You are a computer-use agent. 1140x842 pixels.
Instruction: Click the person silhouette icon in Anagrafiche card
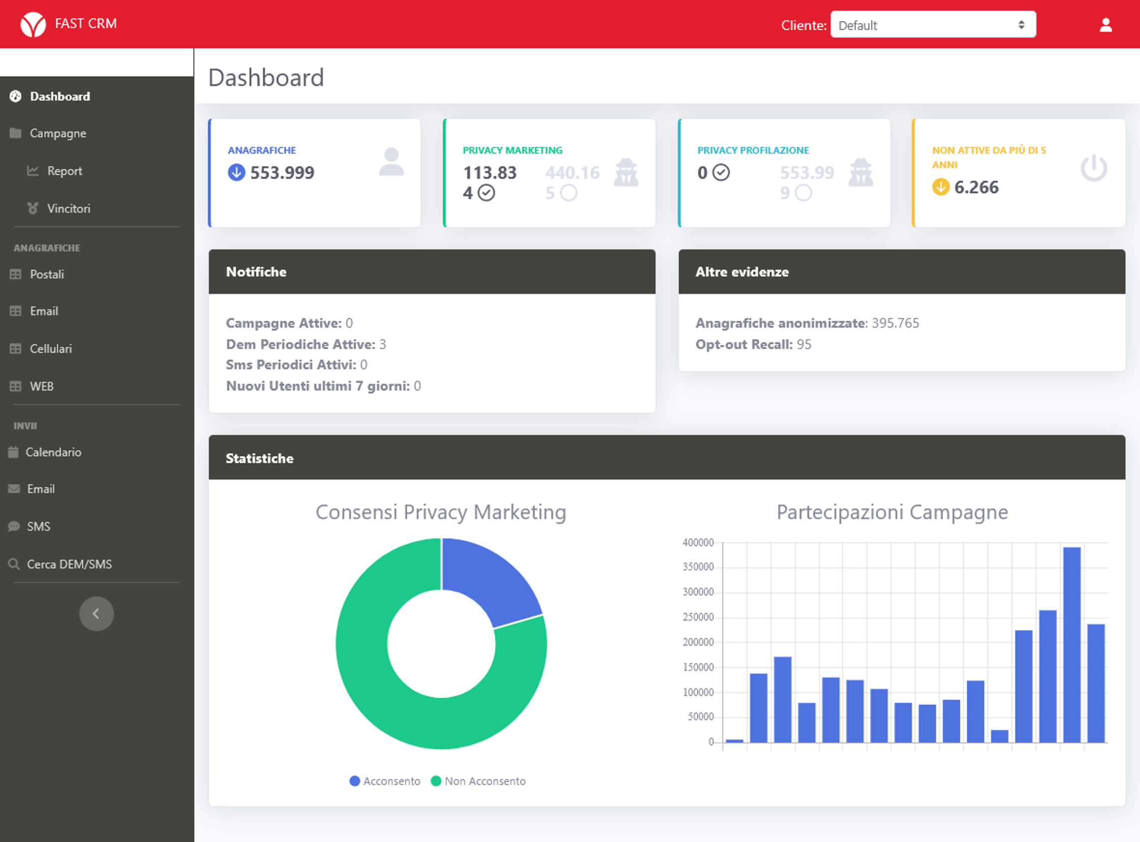(x=391, y=162)
